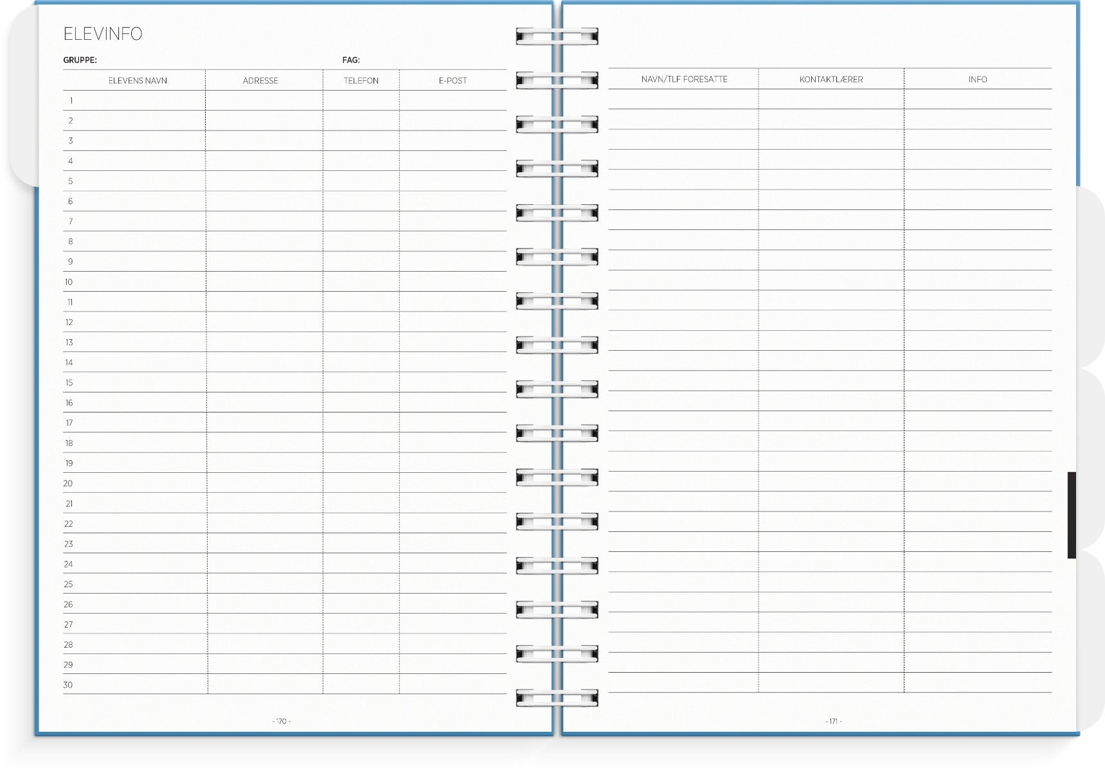Select the E-POST column header
Viewport: 1105px width, 771px height.
click(453, 80)
